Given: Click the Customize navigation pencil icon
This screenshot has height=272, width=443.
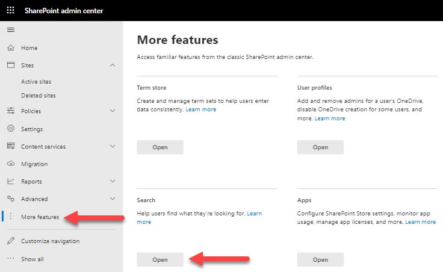Looking at the screenshot, I should [x=11, y=241].
